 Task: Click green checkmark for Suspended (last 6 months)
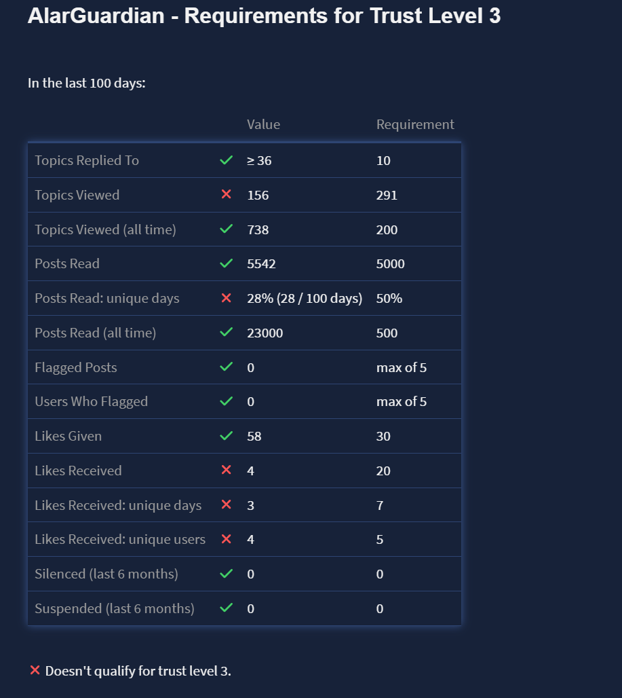[227, 608]
